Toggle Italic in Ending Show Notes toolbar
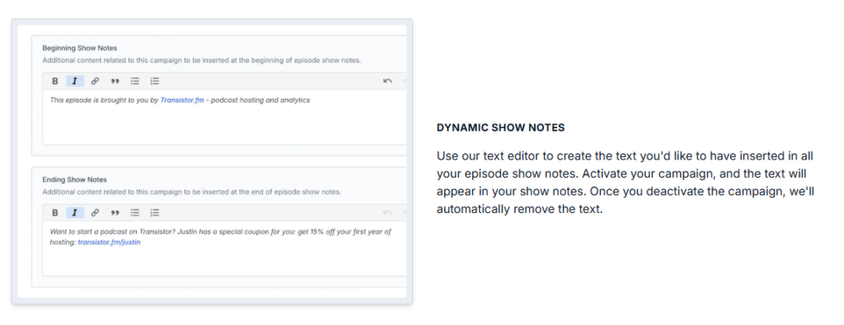The height and width of the screenshot is (325, 844). (75, 213)
